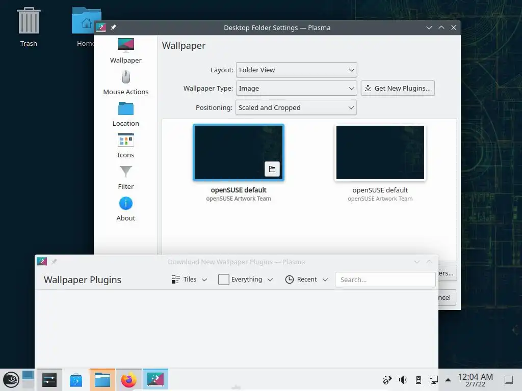This screenshot has width=522, height=391.
Task: Pin the Desktop Folder Settings window
Action: pos(114,27)
